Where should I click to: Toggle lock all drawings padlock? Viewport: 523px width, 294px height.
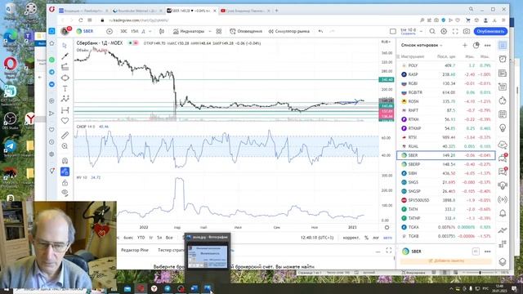click(65, 183)
